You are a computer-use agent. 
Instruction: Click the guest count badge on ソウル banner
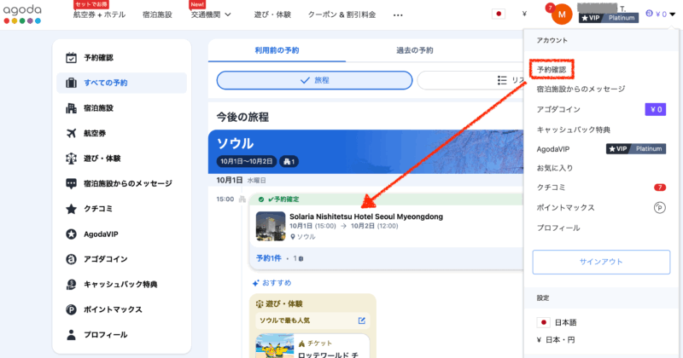click(289, 161)
